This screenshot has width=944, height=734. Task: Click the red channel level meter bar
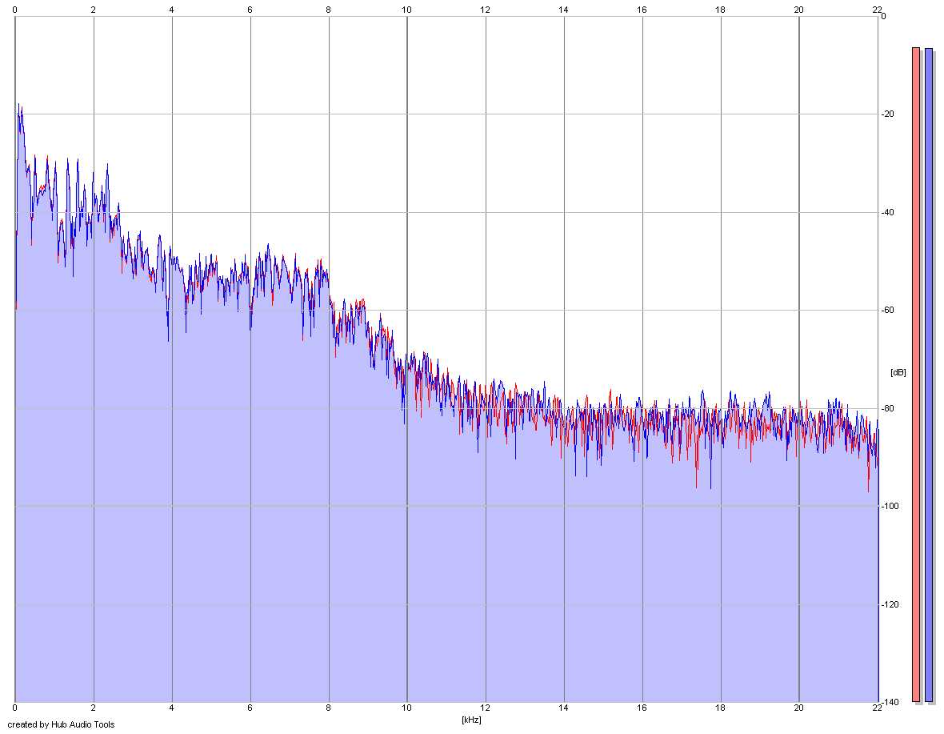[916, 375]
